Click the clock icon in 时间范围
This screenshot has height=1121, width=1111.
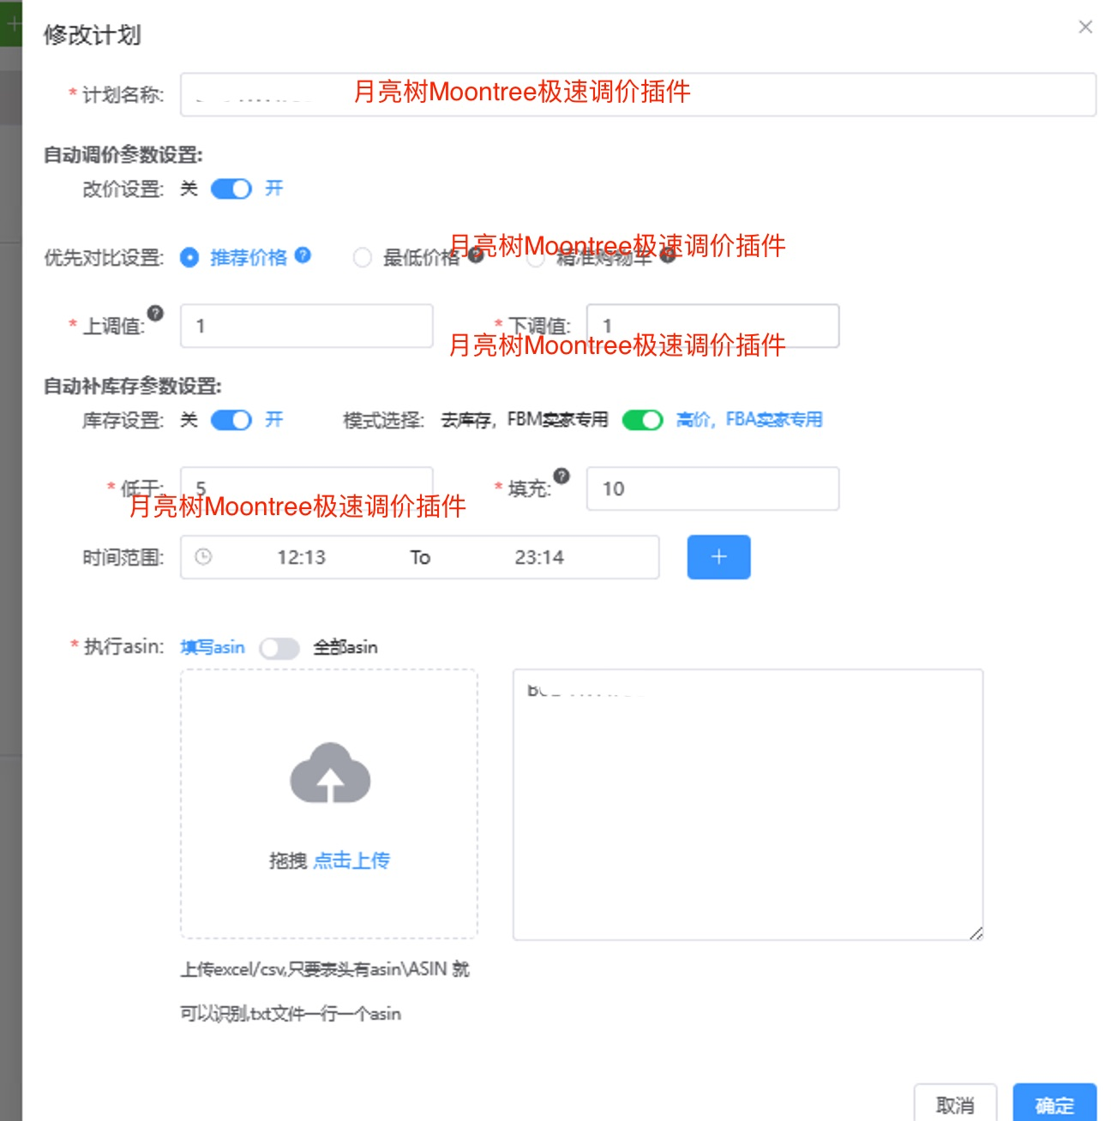pos(203,557)
